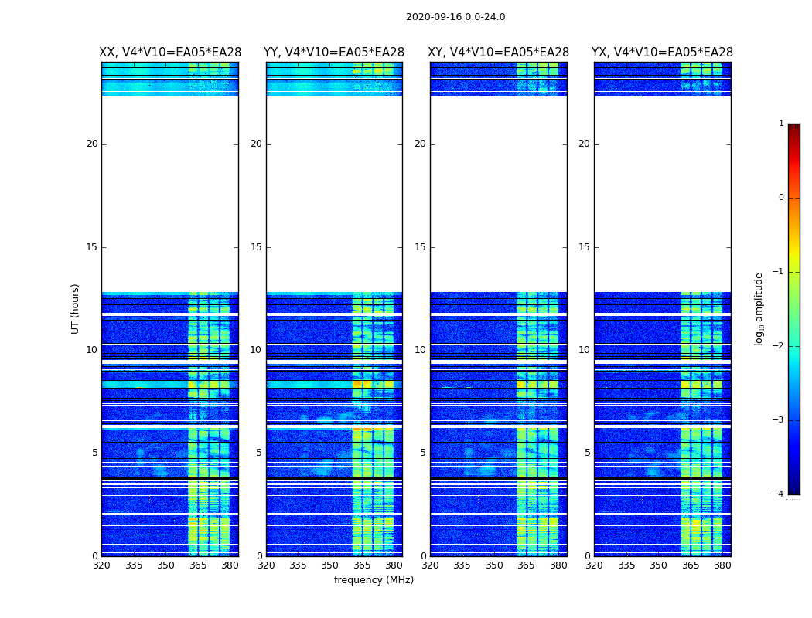Image resolution: width=812 pixels, height=618 pixels.
Task: Click the UT (hours) axis label
Action: (75, 309)
